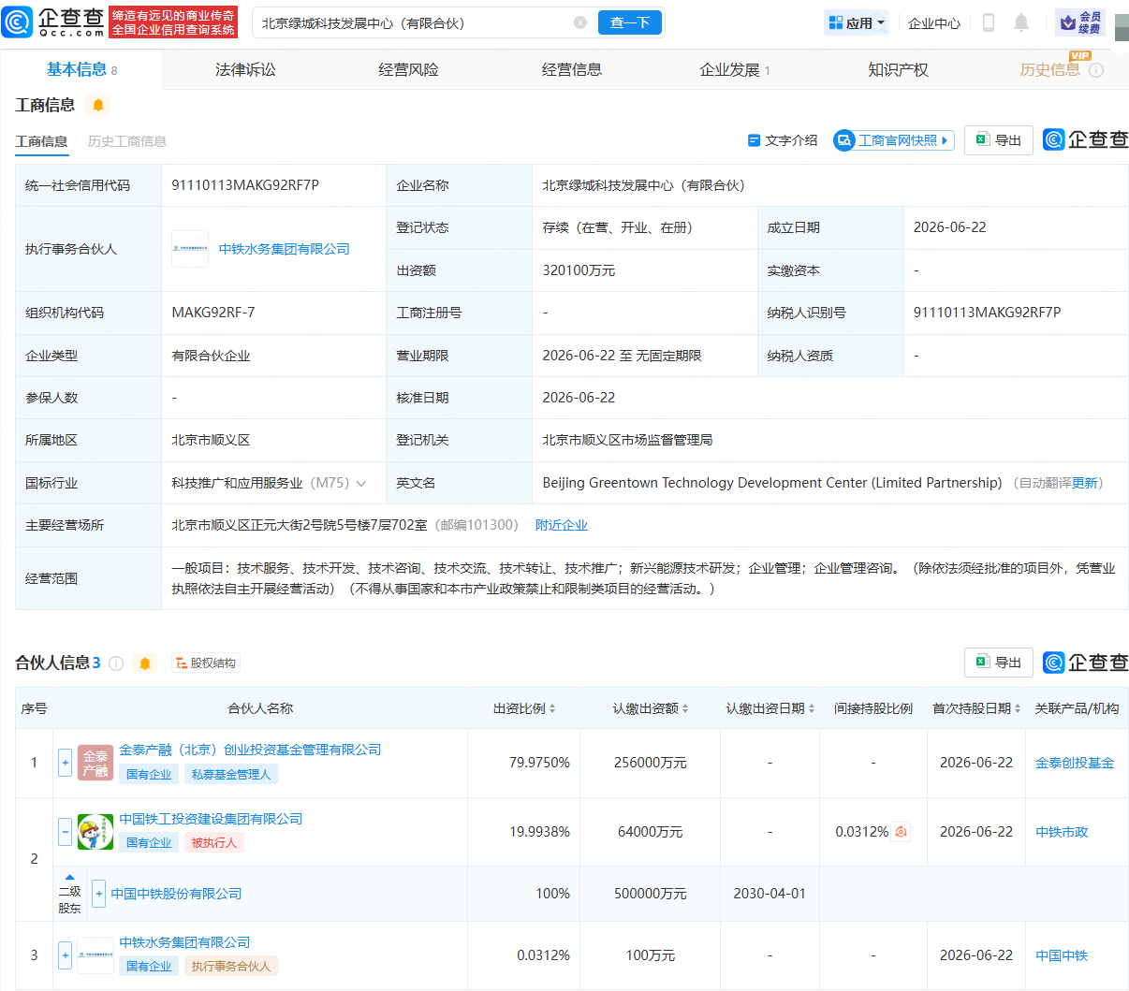Open 中铁水务集团有限公司 link in partner row 3

[184, 942]
